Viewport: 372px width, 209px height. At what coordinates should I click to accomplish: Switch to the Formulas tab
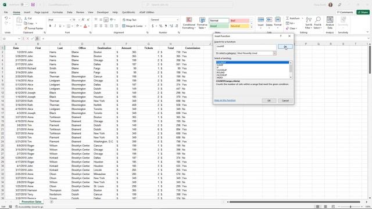coord(58,12)
